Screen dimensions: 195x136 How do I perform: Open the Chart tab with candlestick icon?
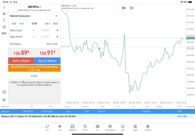pyautogui.click(x=60, y=128)
